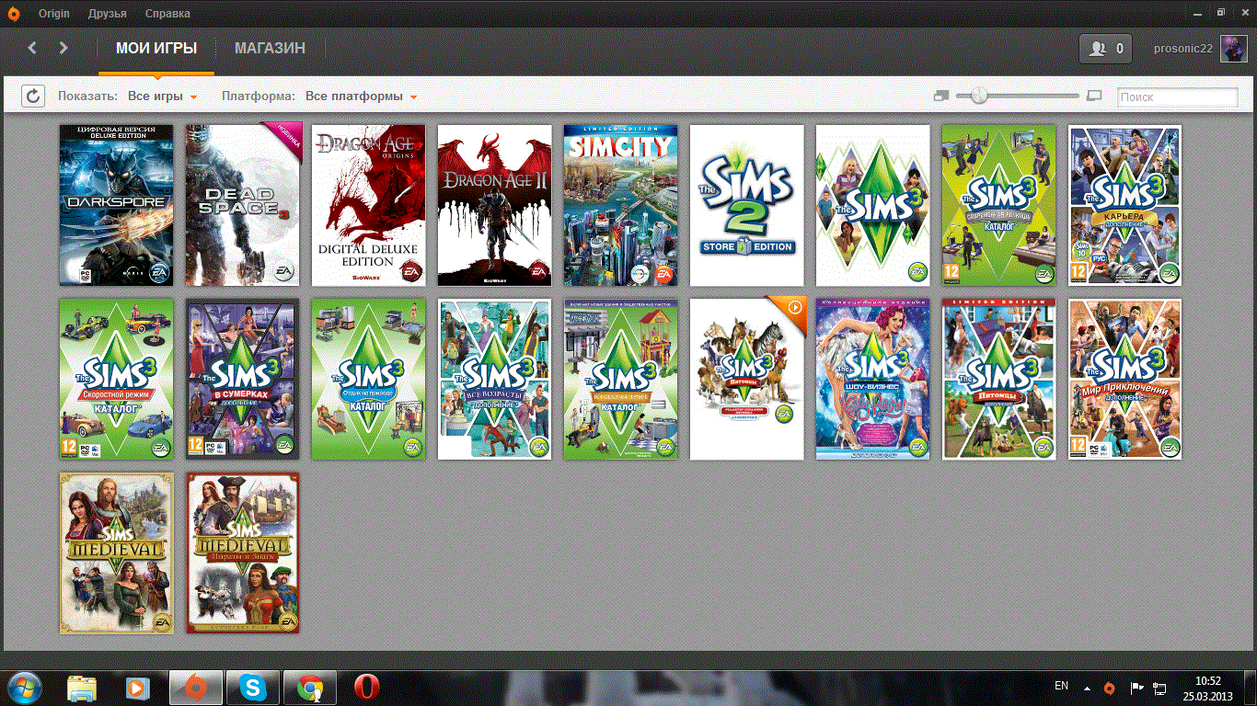Select The Sims 3 Современная роскошь Каталог tile
The width and height of the screenshot is (1257, 706).
pos(998,205)
